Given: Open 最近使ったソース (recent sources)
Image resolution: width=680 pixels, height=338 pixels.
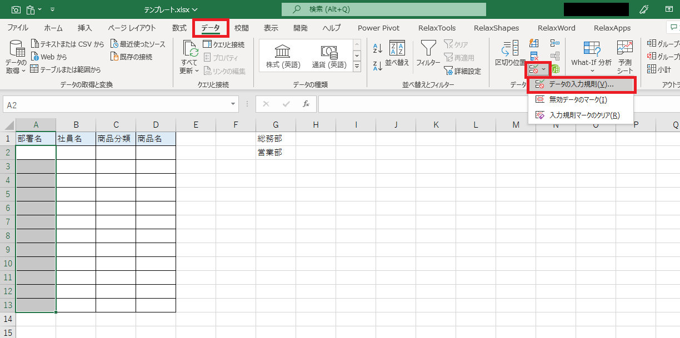Looking at the screenshot, I should [x=138, y=44].
